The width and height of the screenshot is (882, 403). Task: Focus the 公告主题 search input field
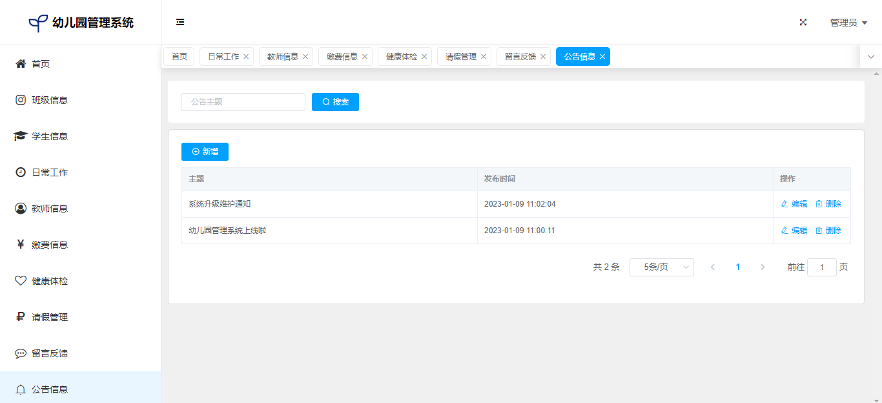pos(243,102)
